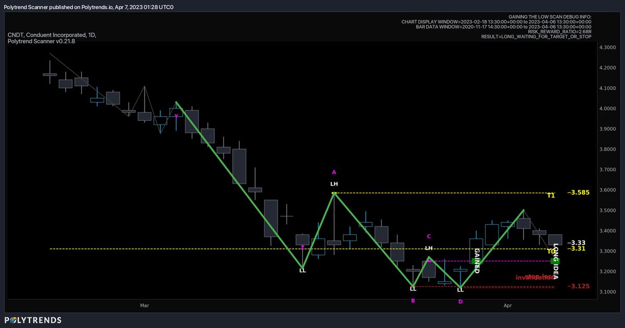625x328 pixels.
Task: Select the magenta D pivot label
Action: click(460, 301)
